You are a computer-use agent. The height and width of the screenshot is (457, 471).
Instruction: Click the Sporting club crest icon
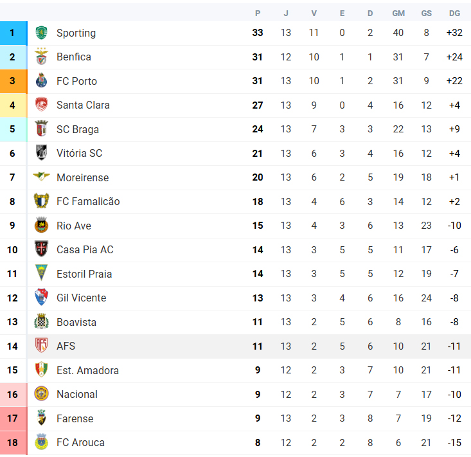click(x=42, y=33)
